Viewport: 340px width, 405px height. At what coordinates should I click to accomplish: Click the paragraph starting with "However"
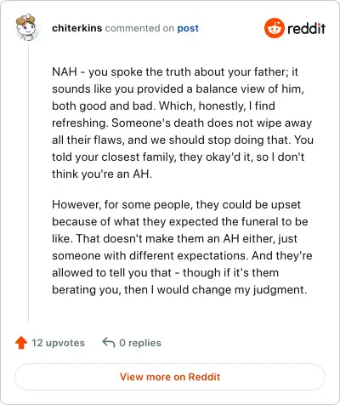click(182, 247)
